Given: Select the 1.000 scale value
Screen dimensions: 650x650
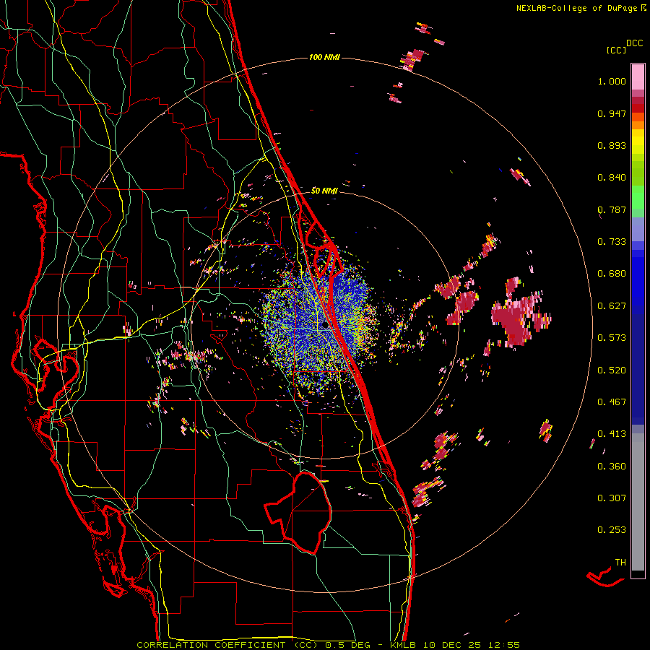Looking at the screenshot, I should pos(612,81).
